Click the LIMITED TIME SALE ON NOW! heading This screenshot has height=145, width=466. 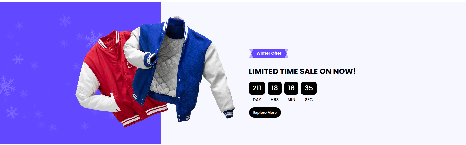point(302,71)
